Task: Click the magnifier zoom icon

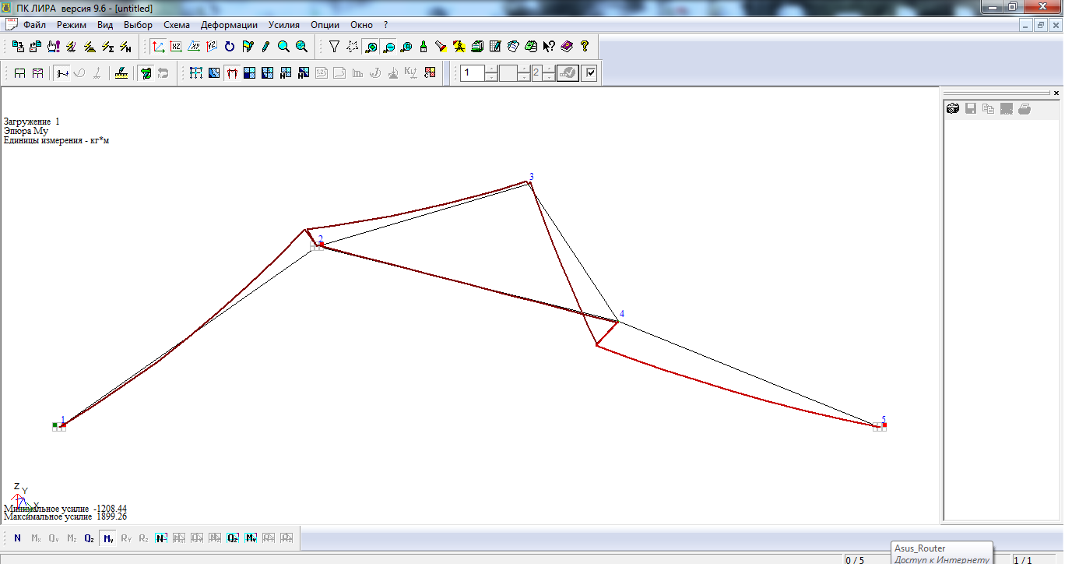Action: pyautogui.click(x=283, y=47)
